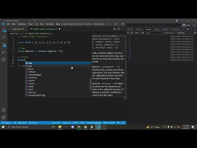Viewport: 197px width, 148px height.
Task: Select the toLocaleString suggestion
Action: 58,95
